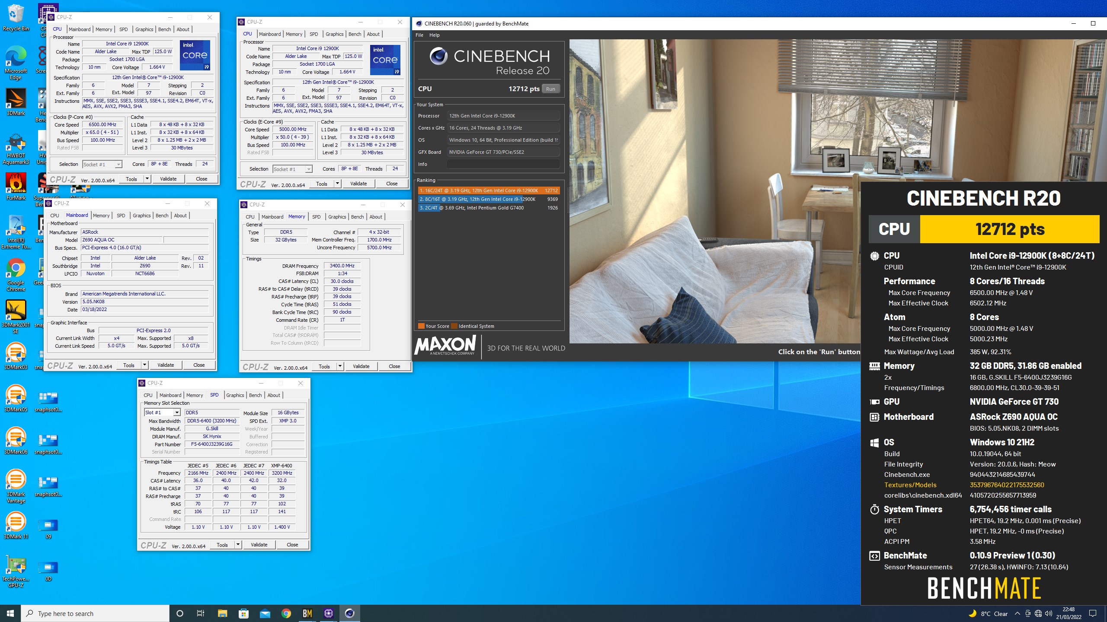Screen dimensions: 1107x622
Task: Open the Intel(R) Extreme Tuning shortcut
Action: pyautogui.click(x=16, y=232)
